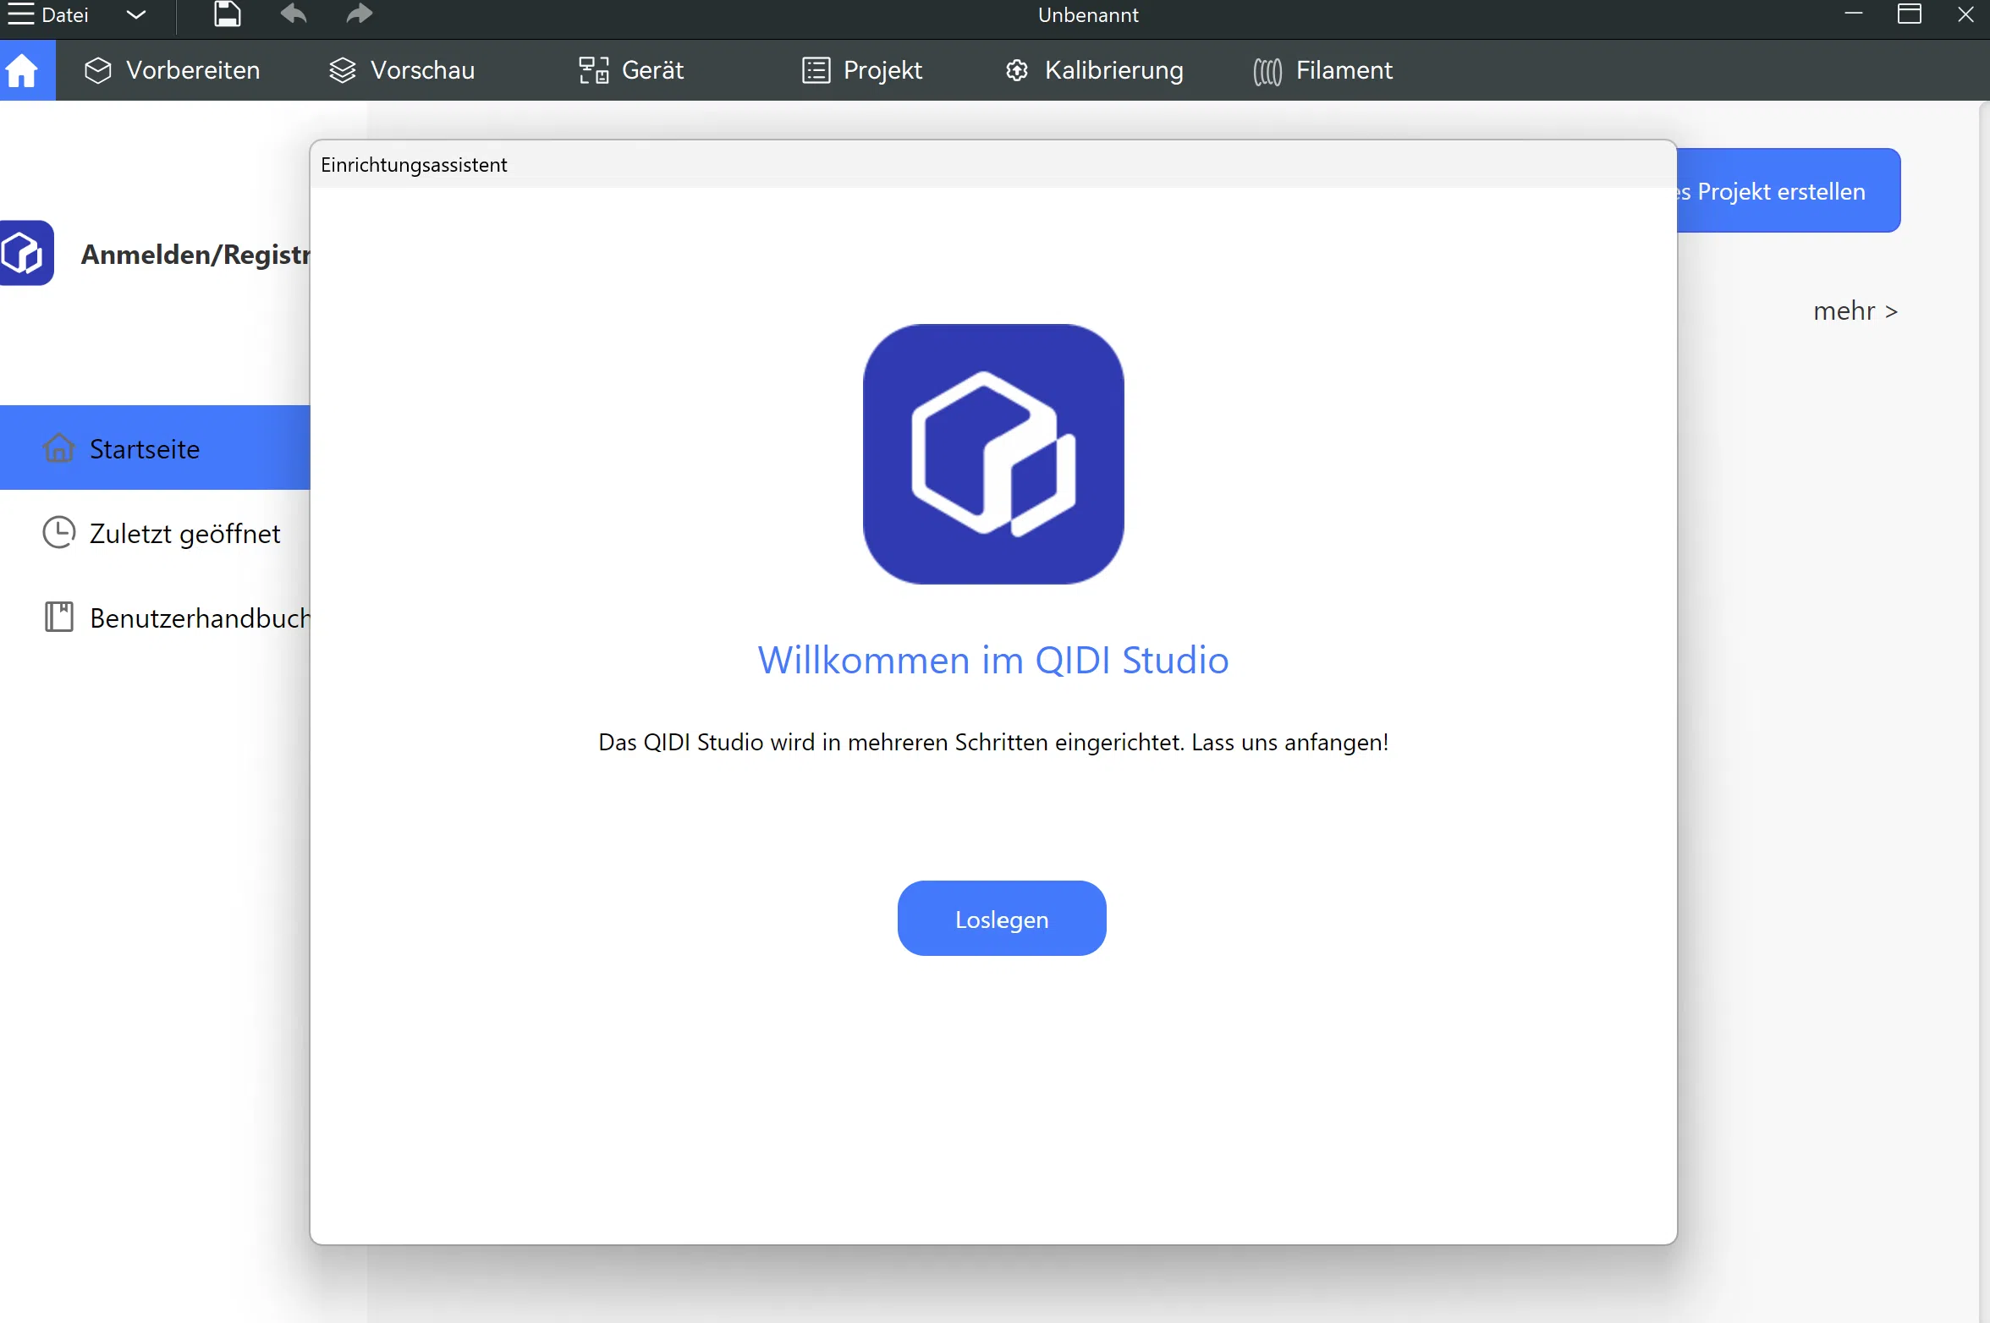Image resolution: width=1990 pixels, height=1323 pixels.
Task: Expand the Datei dropdown arrow
Action: click(x=135, y=14)
